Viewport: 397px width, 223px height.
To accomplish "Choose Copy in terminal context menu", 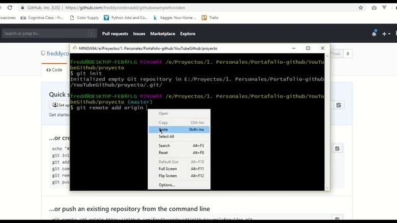I will [x=179, y=123].
